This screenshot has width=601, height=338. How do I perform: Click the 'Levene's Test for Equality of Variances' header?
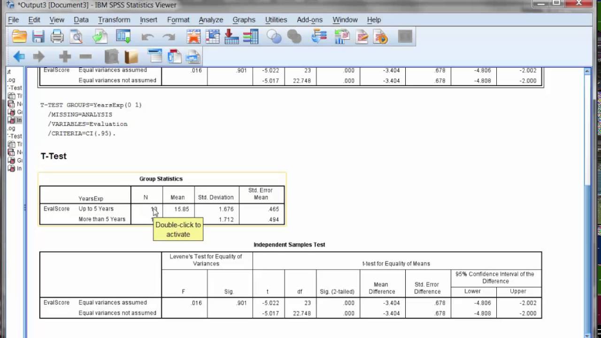(x=206, y=260)
